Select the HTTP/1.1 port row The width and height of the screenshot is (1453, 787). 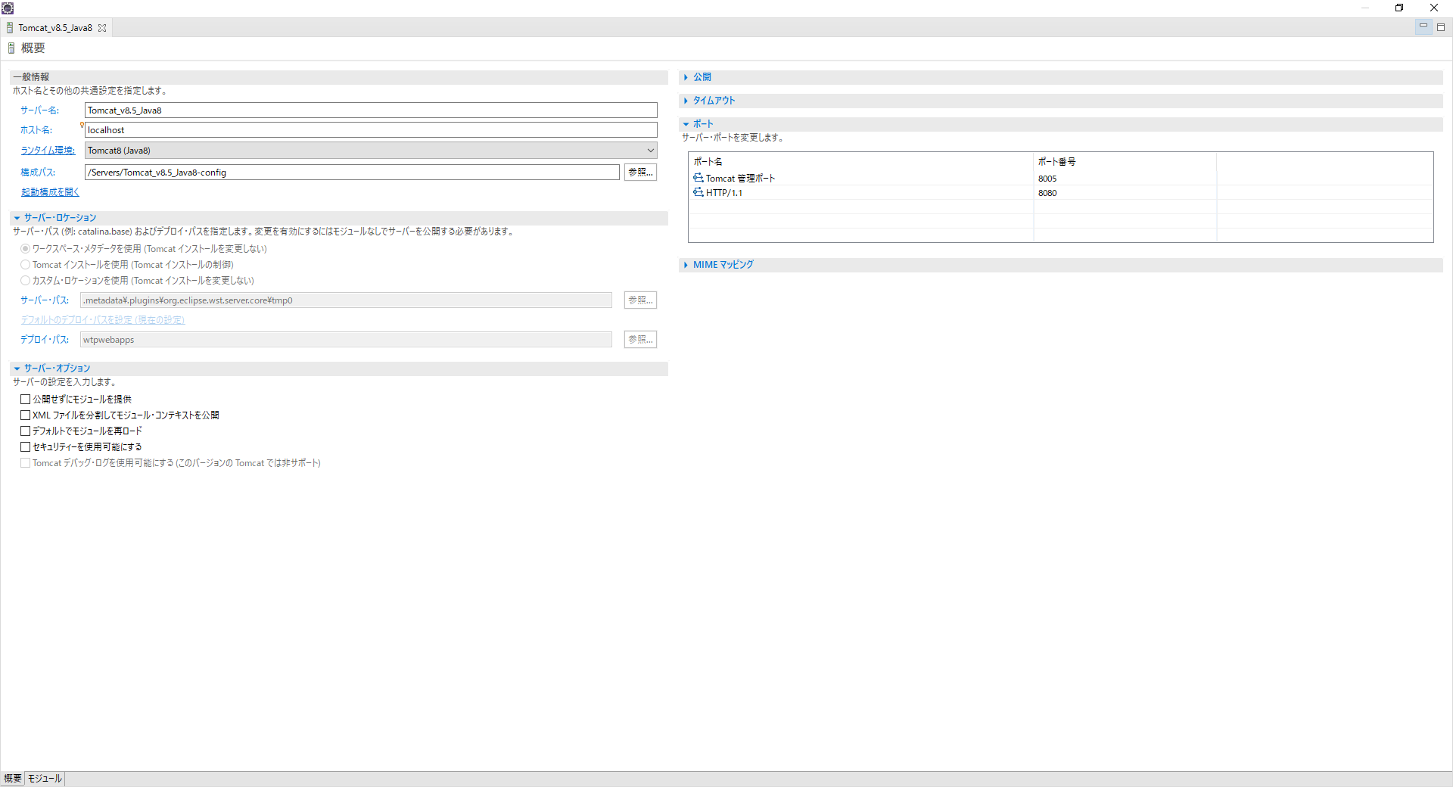(x=1060, y=193)
